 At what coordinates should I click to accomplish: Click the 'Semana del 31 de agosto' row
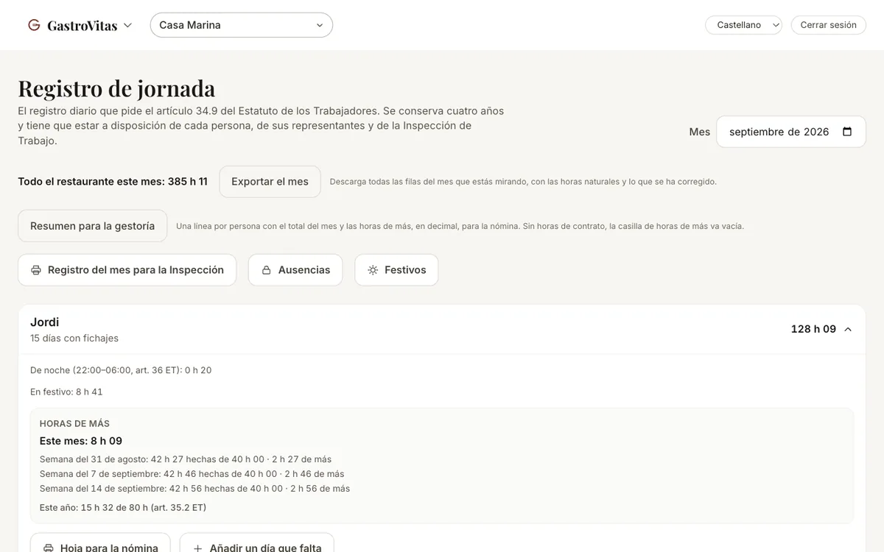click(x=186, y=459)
